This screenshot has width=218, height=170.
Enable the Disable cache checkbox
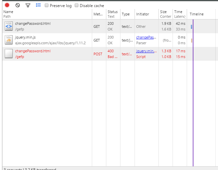[x=77, y=5]
